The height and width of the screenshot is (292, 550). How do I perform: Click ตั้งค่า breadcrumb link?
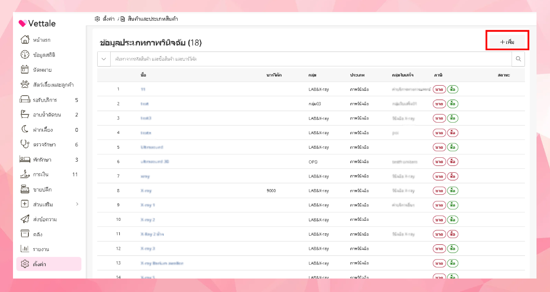pos(109,19)
